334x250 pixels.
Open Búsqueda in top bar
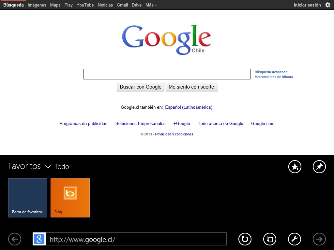click(13, 5)
